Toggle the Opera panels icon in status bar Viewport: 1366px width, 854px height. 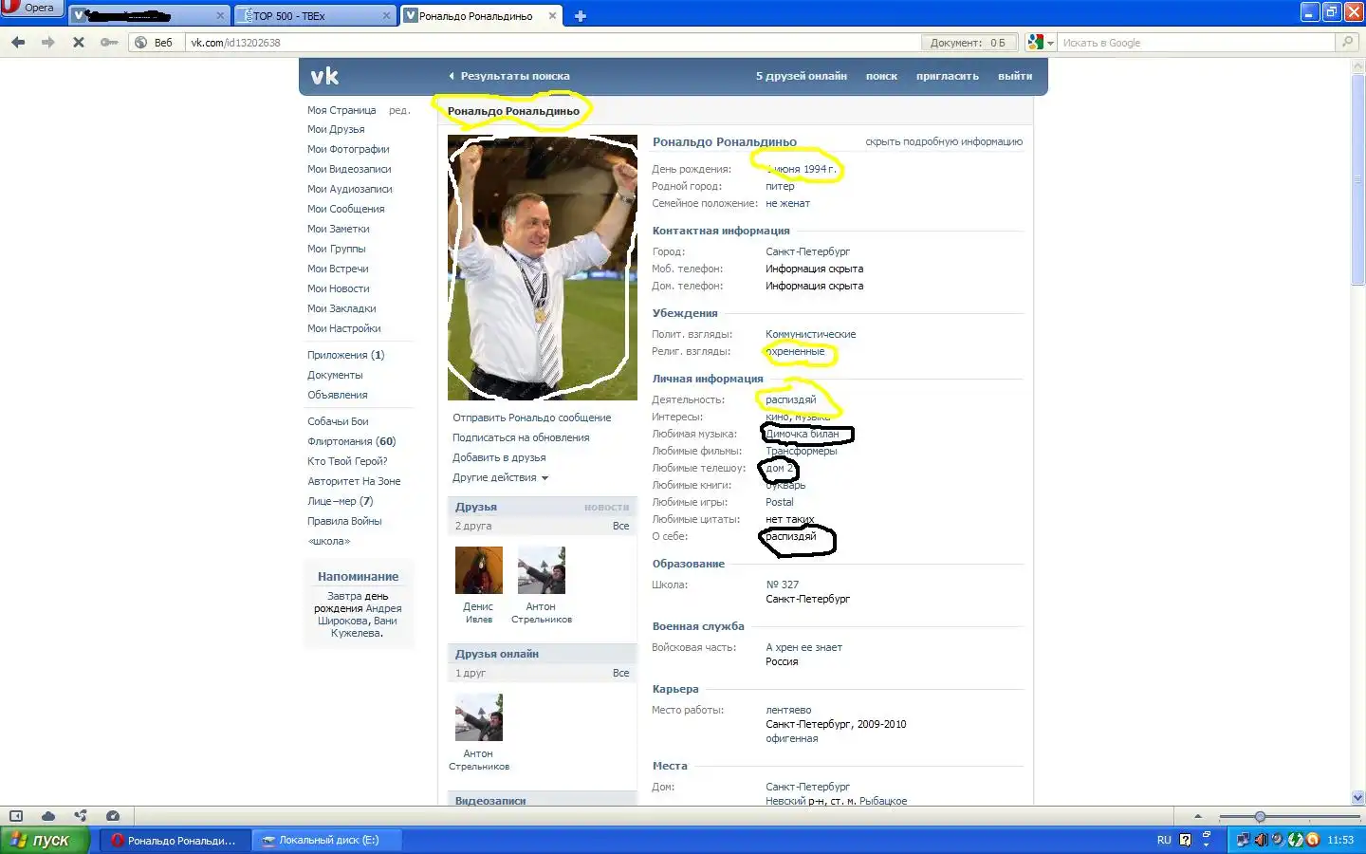point(16,816)
